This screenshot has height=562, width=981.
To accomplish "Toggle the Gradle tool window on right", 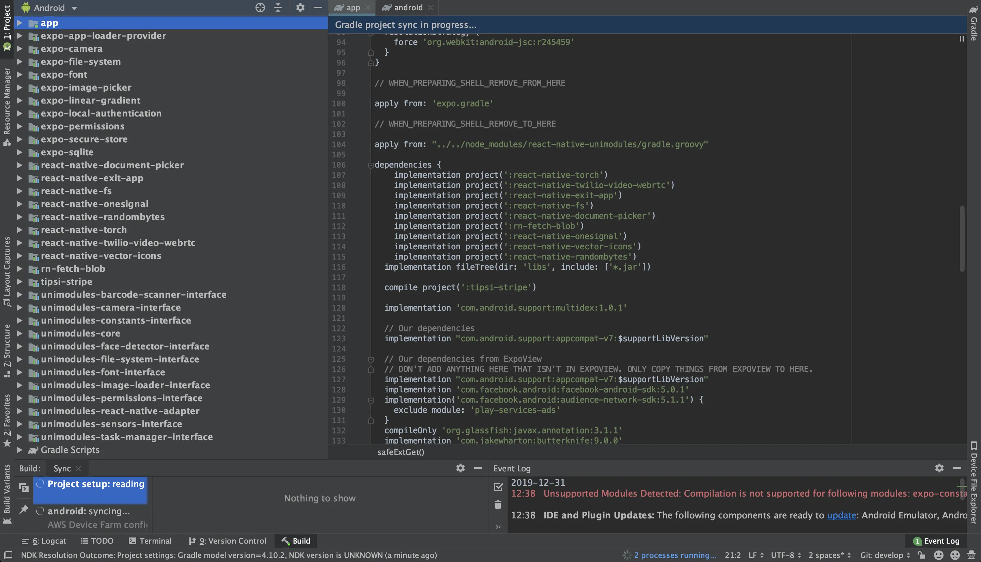I will pyautogui.click(x=974, y=23).
